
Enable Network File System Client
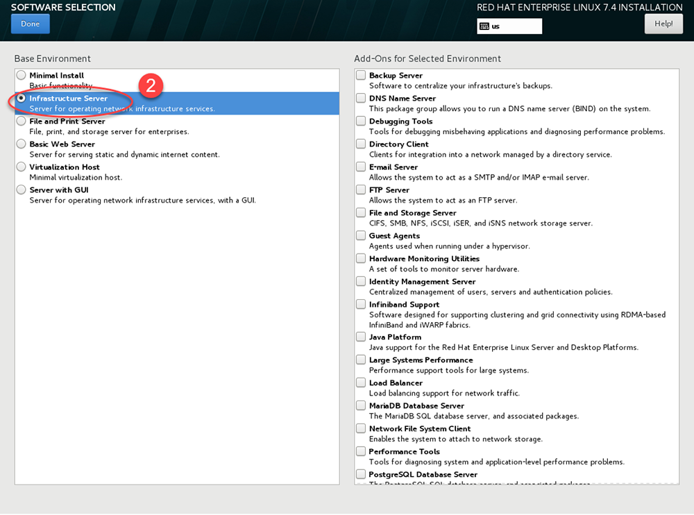pos(361,428)
